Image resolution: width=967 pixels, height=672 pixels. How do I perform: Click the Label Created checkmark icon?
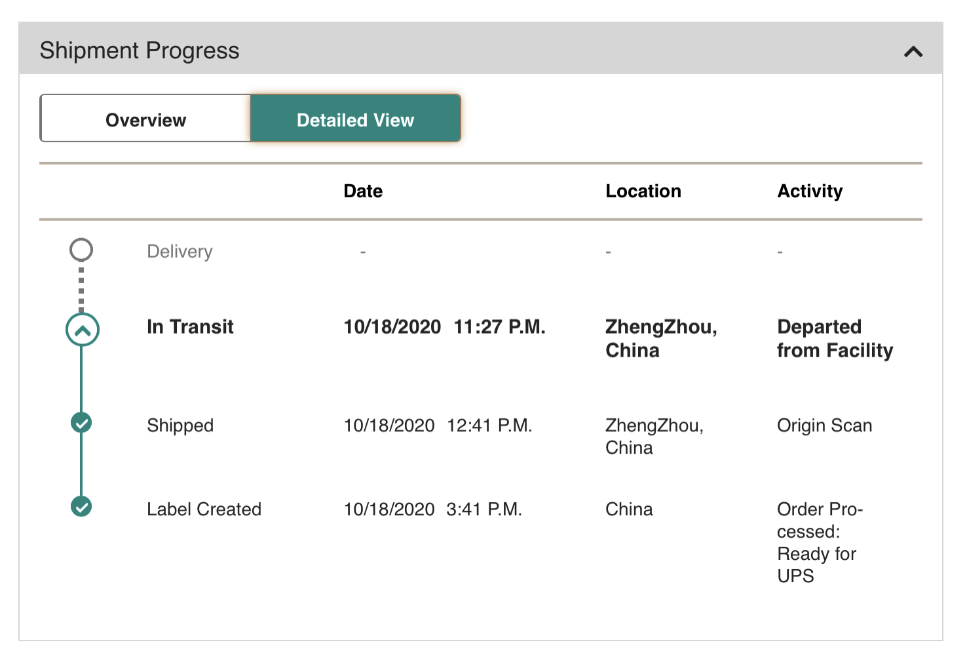(x=81, y=507)
